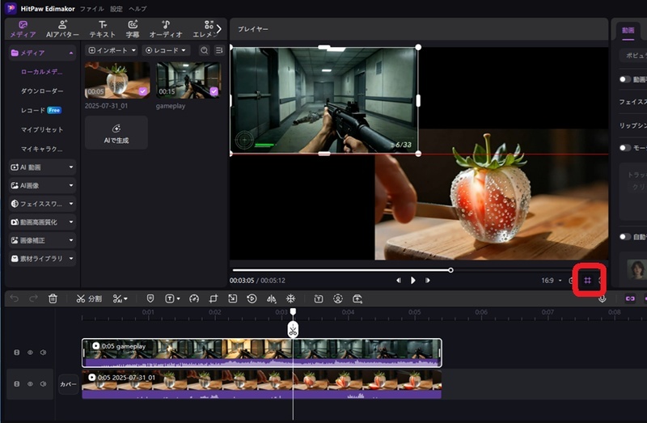The image size is (647, 423).
Task: Open the media sort list icon
Action: click(219, 50)
